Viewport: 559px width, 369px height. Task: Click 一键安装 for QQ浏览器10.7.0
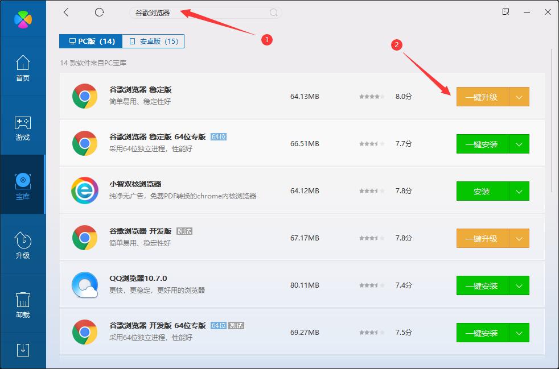pos(482,285)
